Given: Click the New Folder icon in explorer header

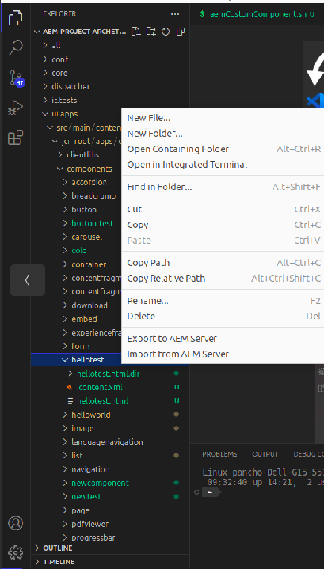Looking at the screenshot, I should point(151,32).
